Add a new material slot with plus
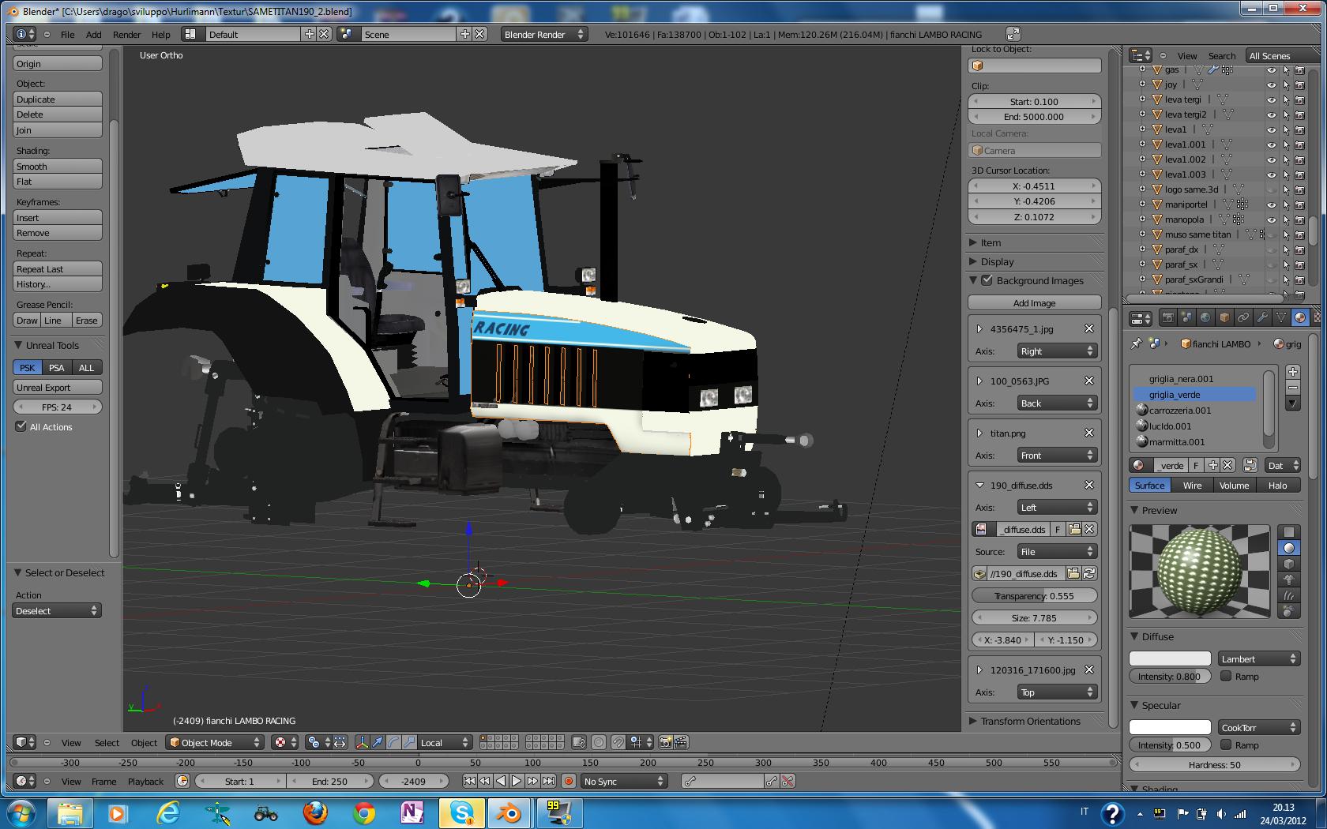This screenshot has width=1327, height=829. [1292, 372]
